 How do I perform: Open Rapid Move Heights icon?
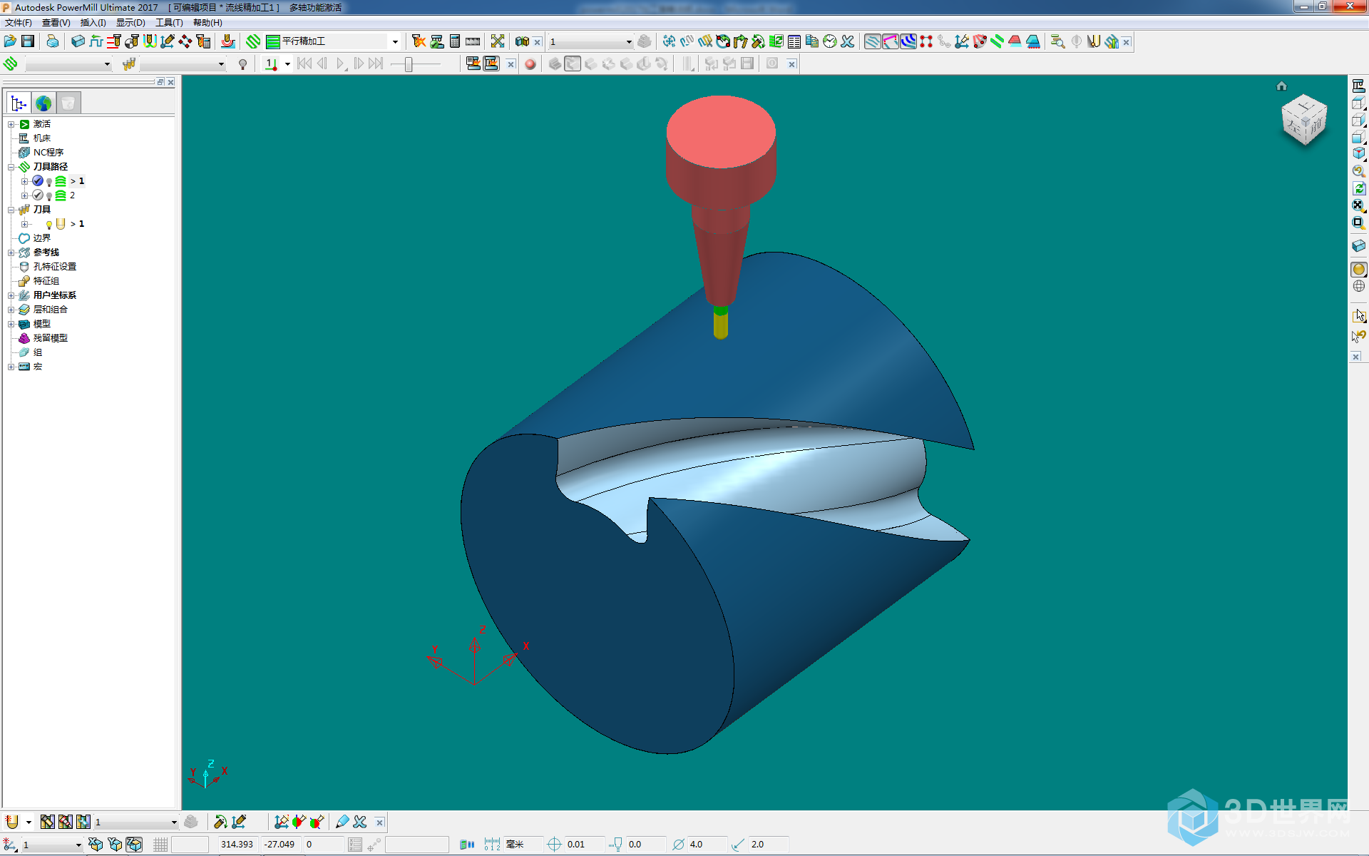click(x=114, y=41)
